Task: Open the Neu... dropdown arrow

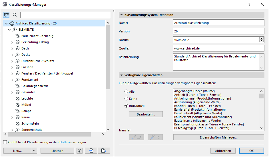Action: 34,151
